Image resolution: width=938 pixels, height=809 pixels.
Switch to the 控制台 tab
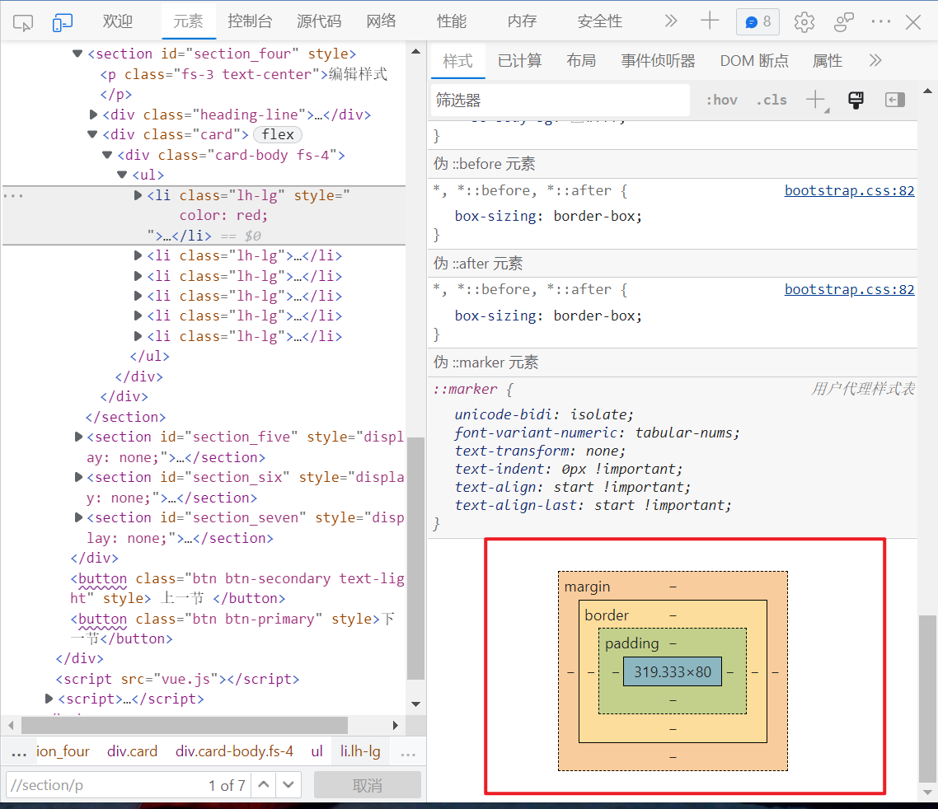tap(250, 21)
